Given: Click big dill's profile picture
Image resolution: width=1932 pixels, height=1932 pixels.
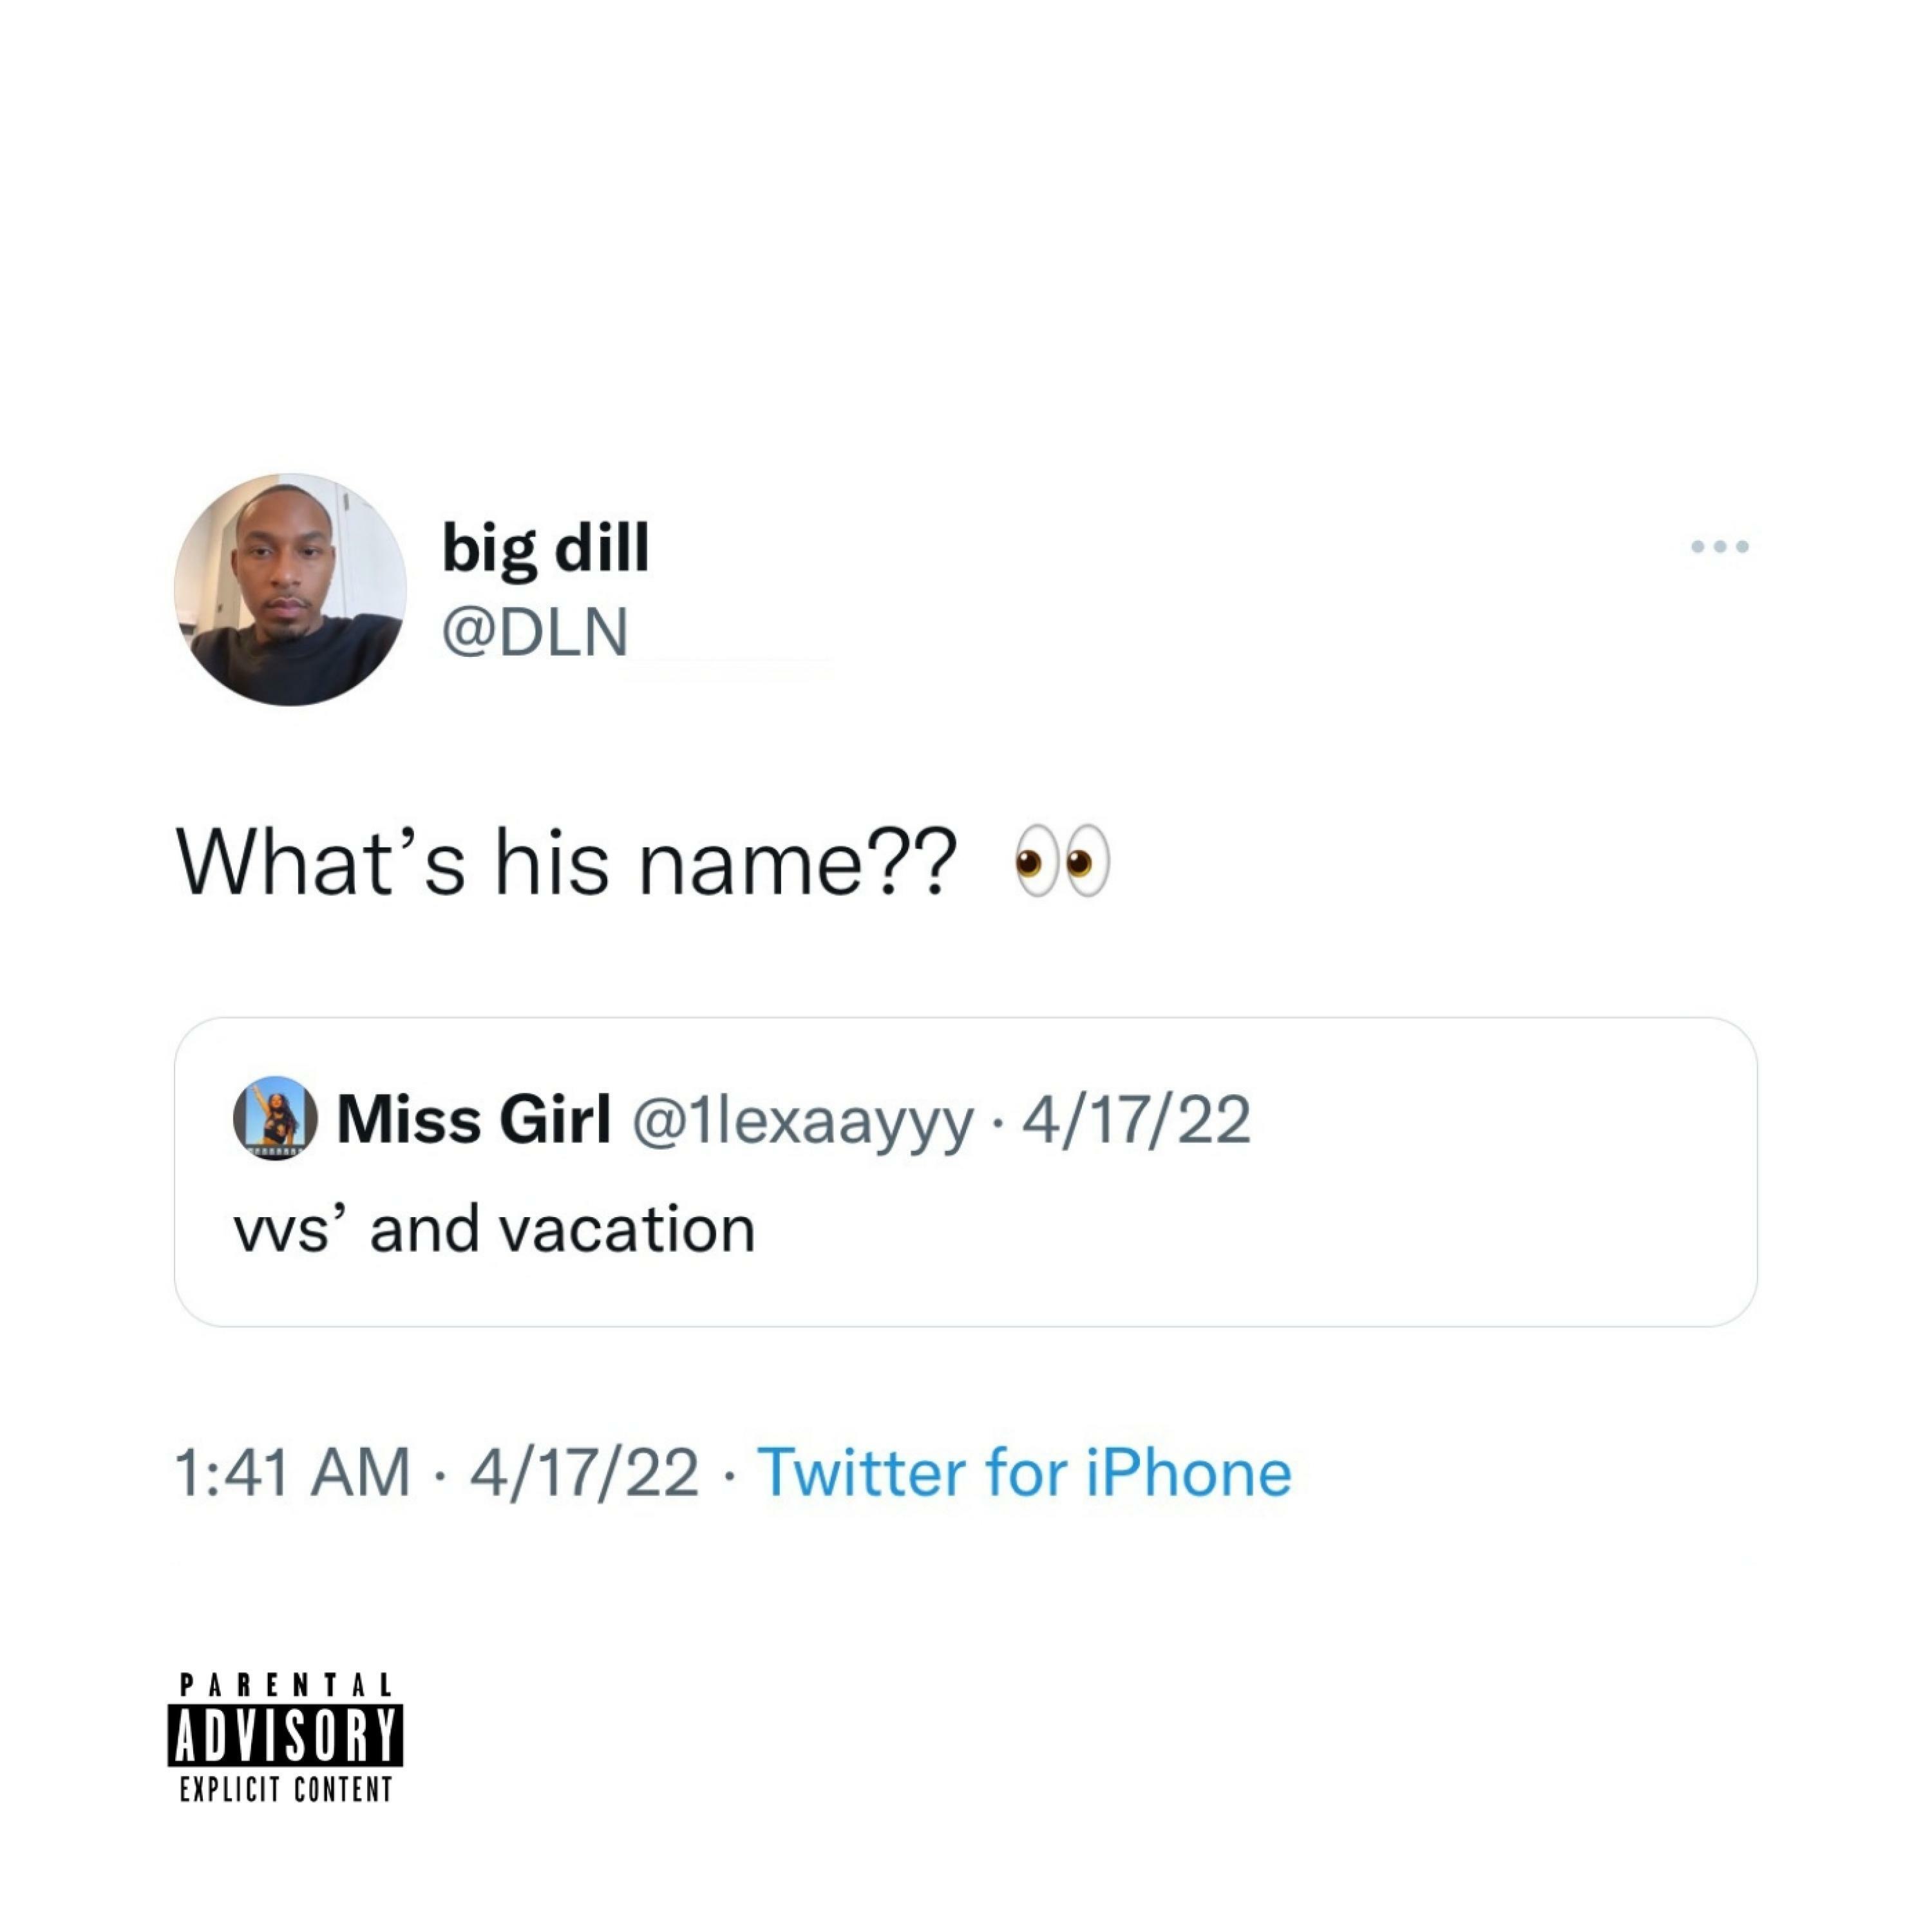Looking at the screenshot, I should click(290, 589).
